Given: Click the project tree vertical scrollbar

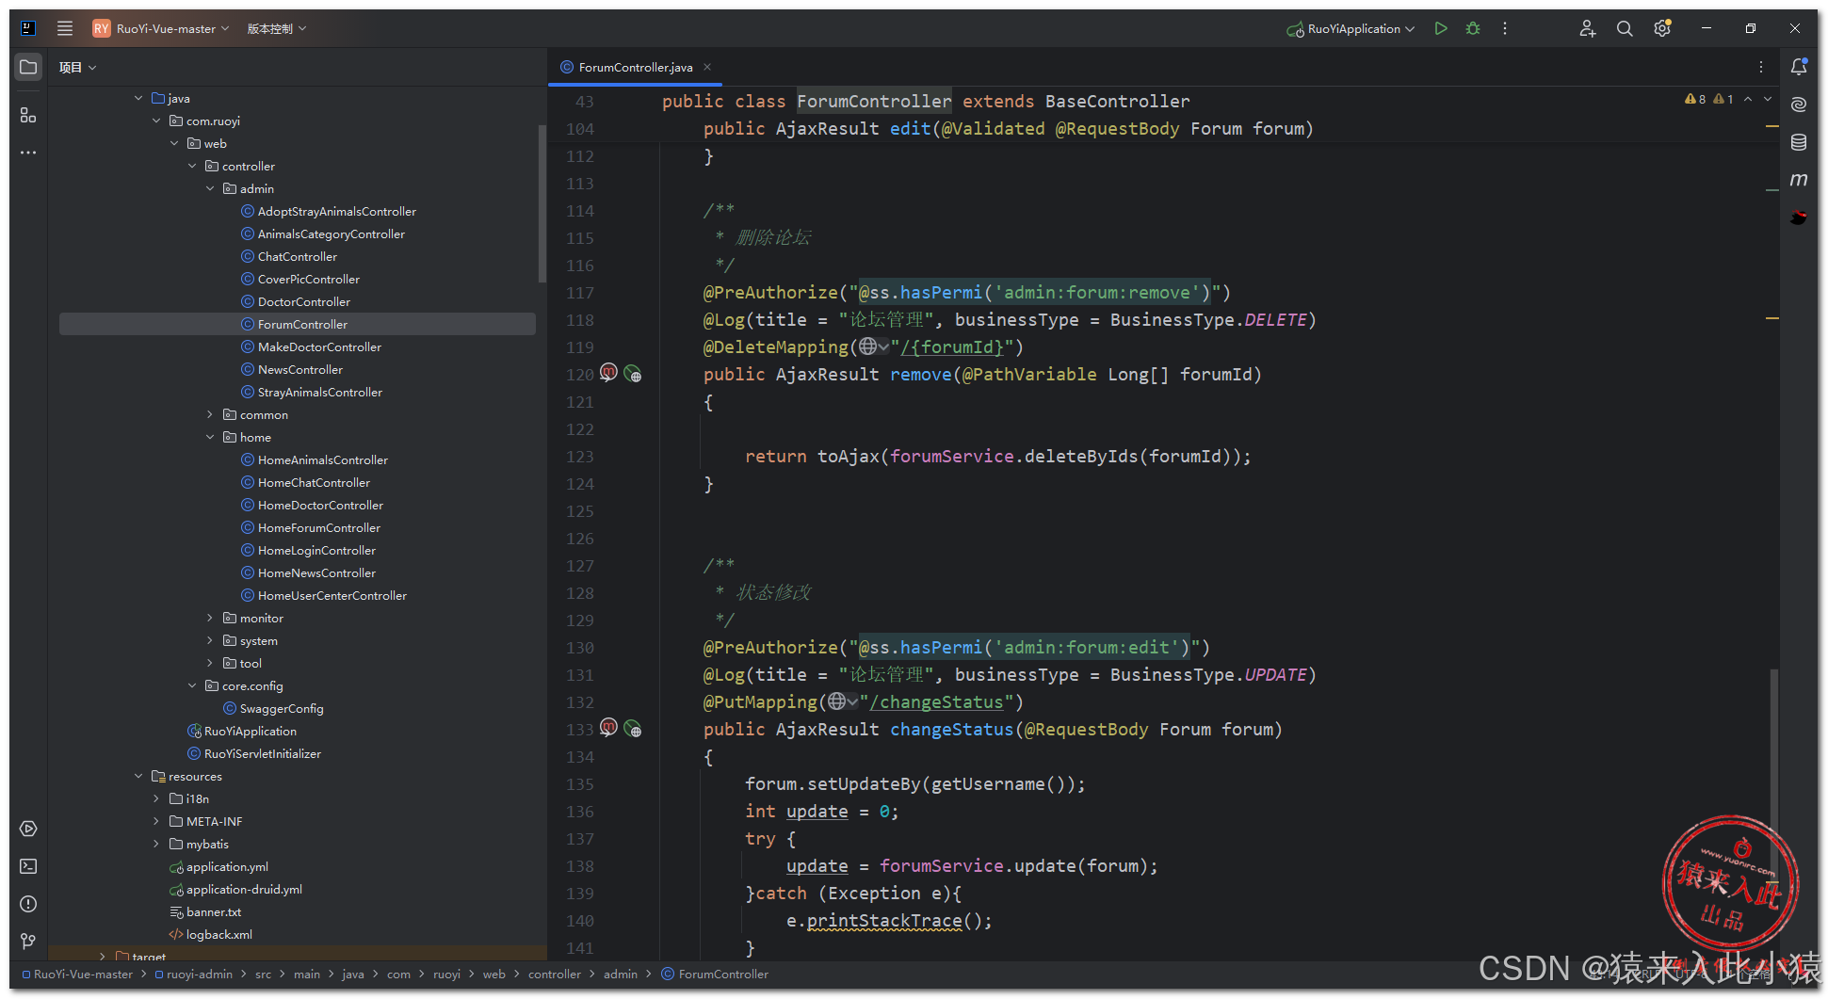Looking at the screenshot, I should pyautogui.click(x=542, y=202).
